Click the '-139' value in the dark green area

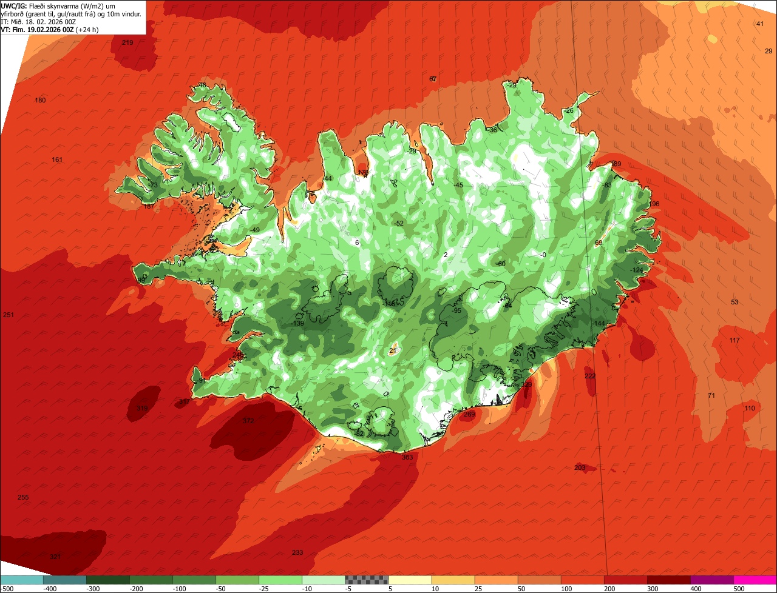297,323
